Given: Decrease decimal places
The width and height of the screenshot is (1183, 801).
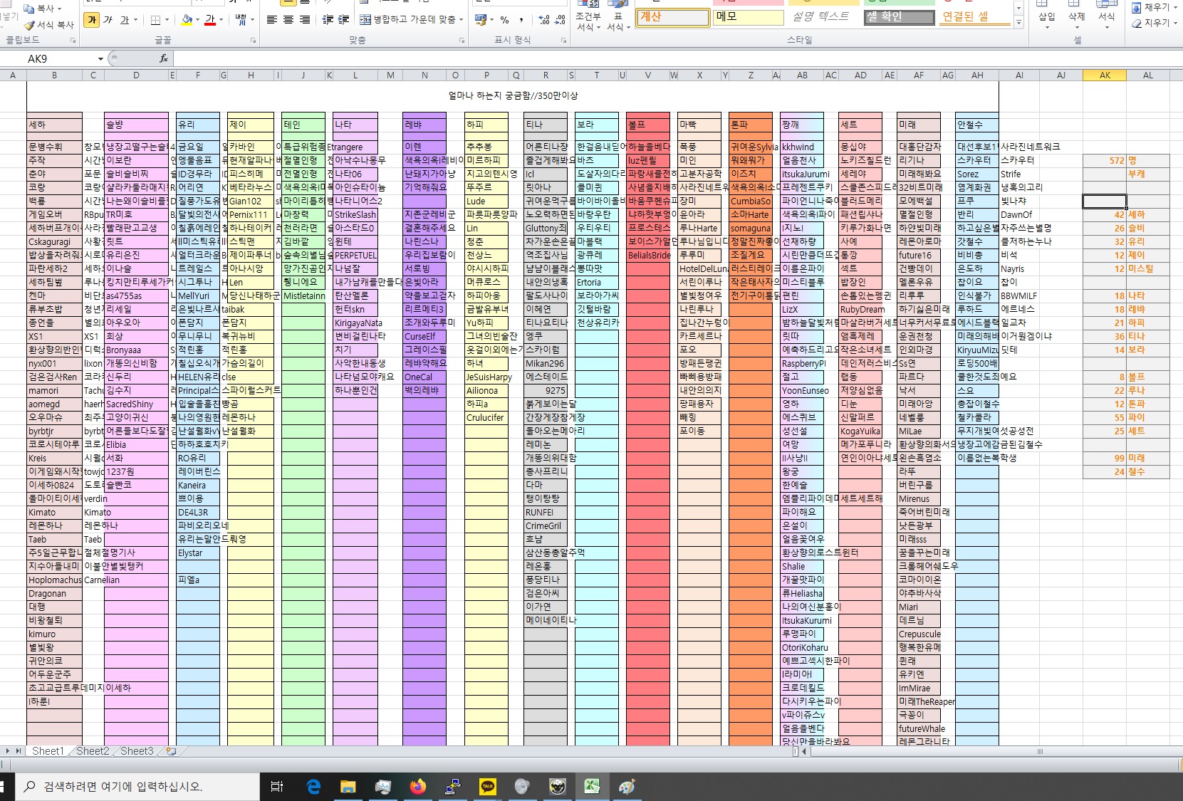Looking at the screenshot, I should (x=561, y=20).
